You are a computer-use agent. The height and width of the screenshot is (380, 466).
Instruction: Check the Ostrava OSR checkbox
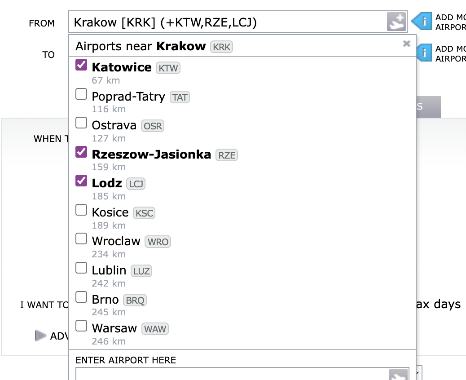pos(81,123)
